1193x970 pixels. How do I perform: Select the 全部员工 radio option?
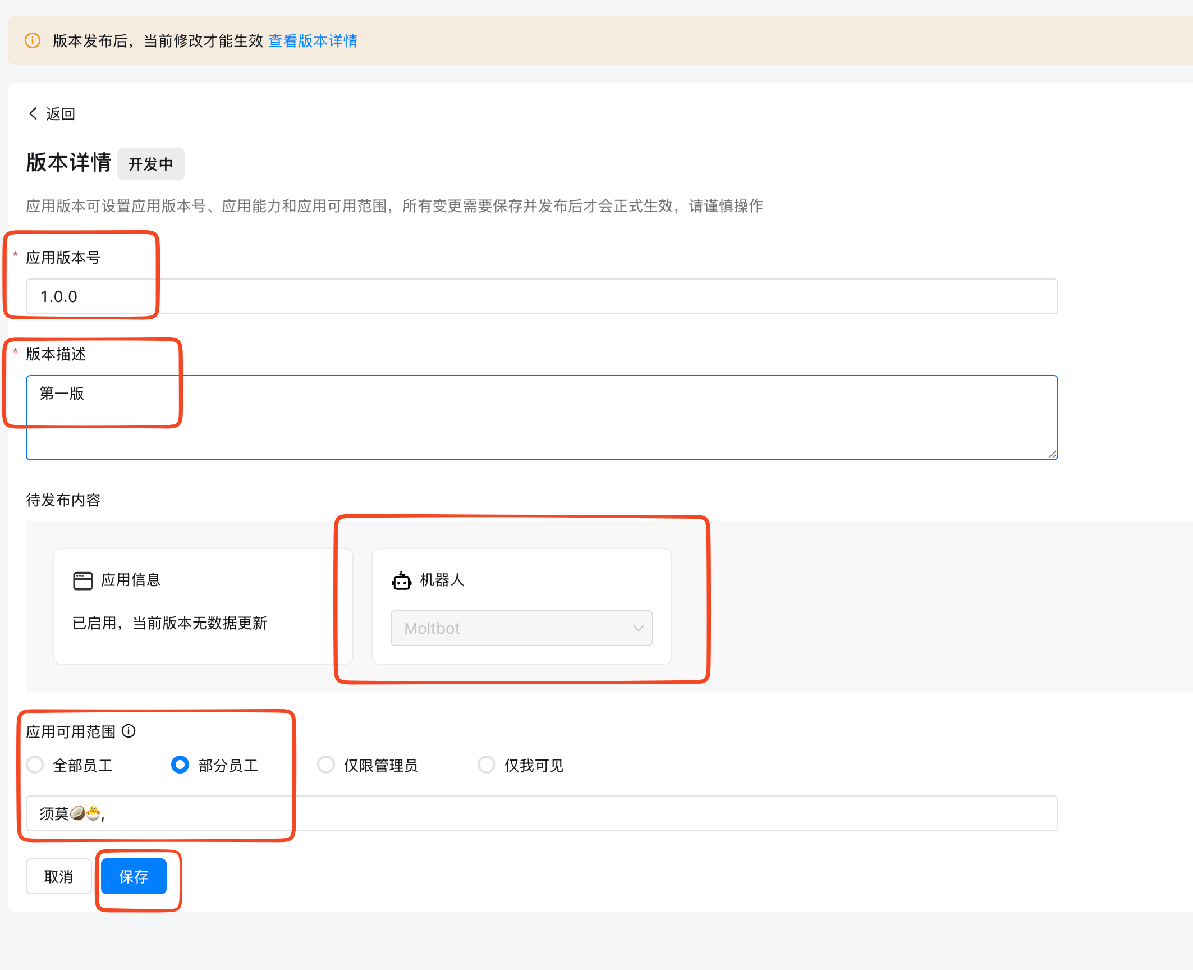click(x=35, y=765)
